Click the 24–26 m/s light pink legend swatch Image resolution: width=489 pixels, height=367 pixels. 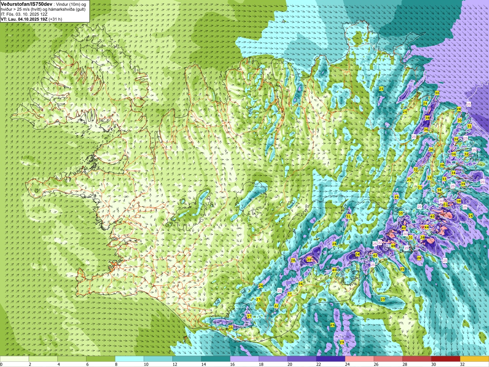click(x=359, y=359)
